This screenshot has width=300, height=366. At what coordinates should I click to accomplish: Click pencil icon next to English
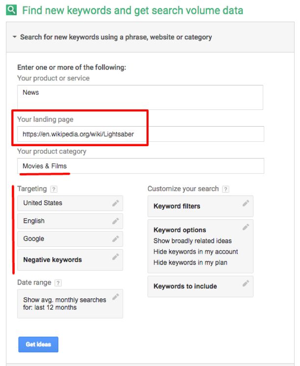click(x=115, y=221)
